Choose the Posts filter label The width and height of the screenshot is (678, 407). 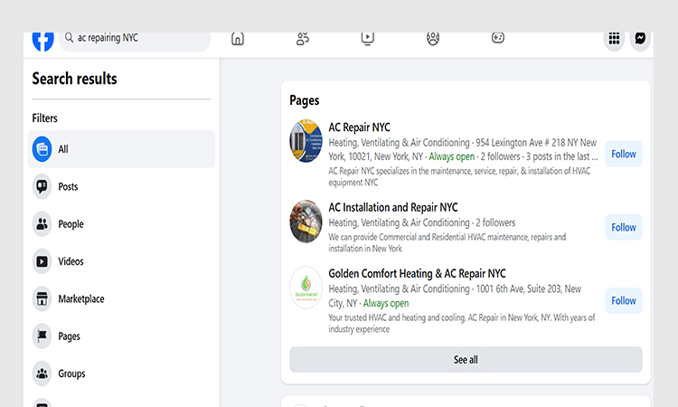coord(68,186)
